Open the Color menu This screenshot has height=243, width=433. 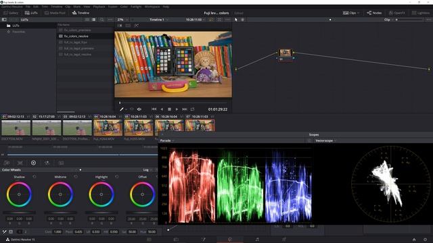(x=124, y=7)
